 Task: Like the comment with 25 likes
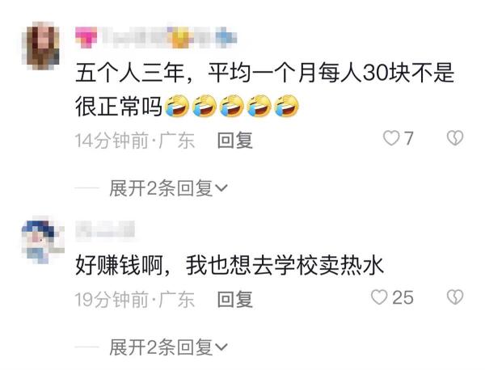379,297
